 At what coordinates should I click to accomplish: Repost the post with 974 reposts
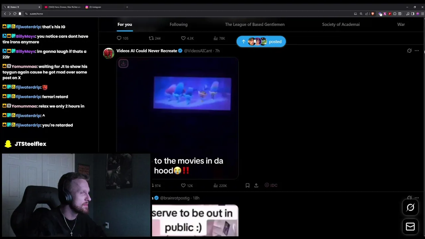point(156,186)
